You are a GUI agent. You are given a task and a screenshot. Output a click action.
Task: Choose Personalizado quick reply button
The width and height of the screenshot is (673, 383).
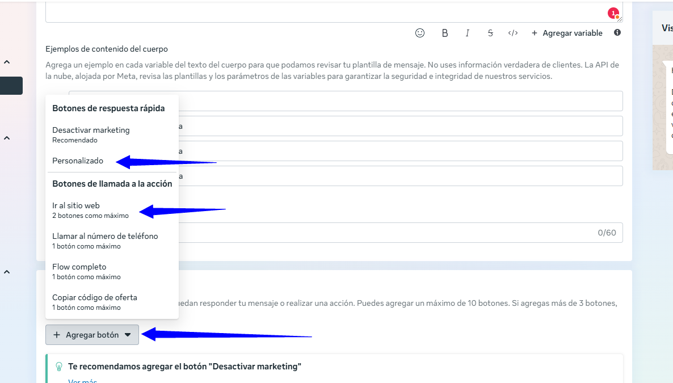pyautogui.click(x=78, y=161)
